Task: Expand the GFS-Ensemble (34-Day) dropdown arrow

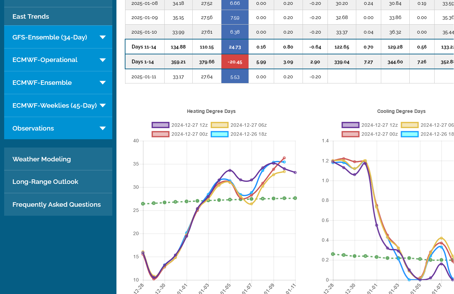Action: point(103,37)
